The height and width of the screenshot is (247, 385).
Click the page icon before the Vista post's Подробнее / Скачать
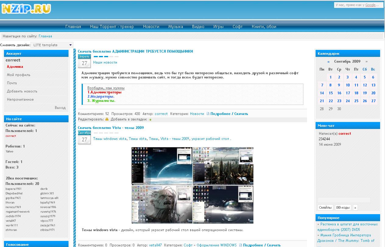tap(241, 245)
